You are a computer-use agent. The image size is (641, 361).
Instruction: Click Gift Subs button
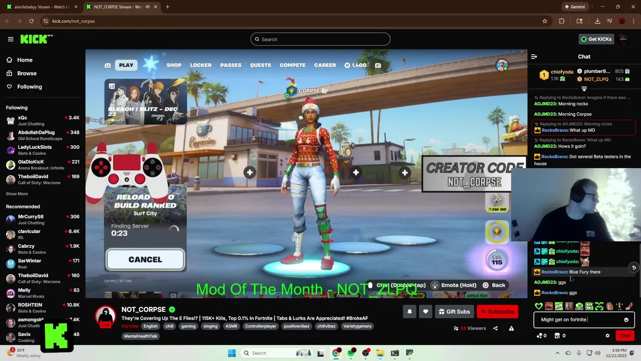[x=454, y=312]
